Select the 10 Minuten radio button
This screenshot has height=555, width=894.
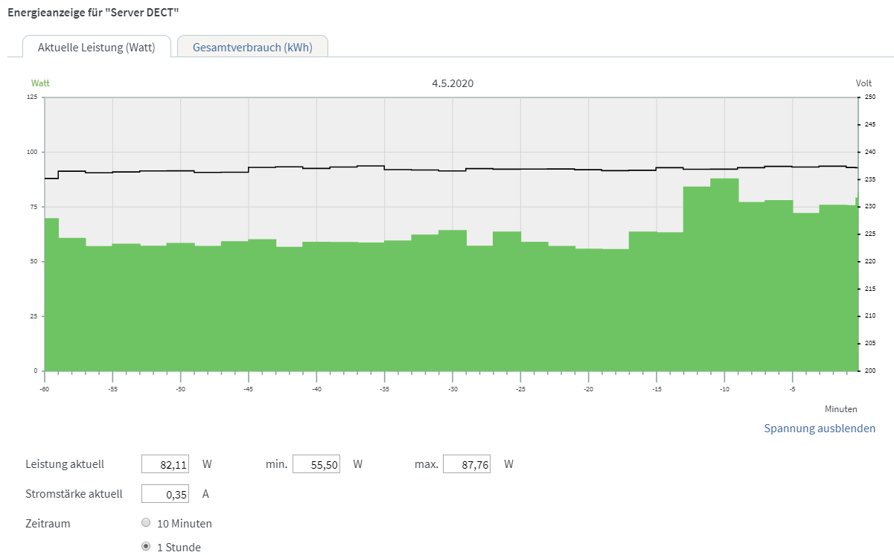pyautogui.click(x=146, y=523)
